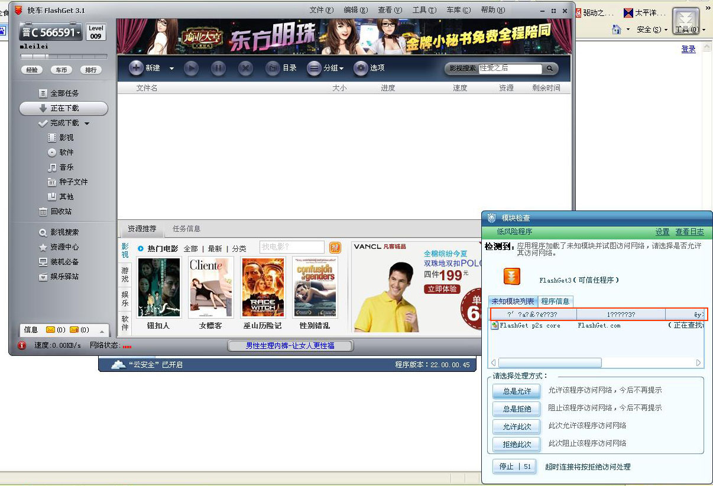The height and width of the screenshot is (486, 713).
Task: Click the 全部 movie filter link
Action: tap(190, 249)
